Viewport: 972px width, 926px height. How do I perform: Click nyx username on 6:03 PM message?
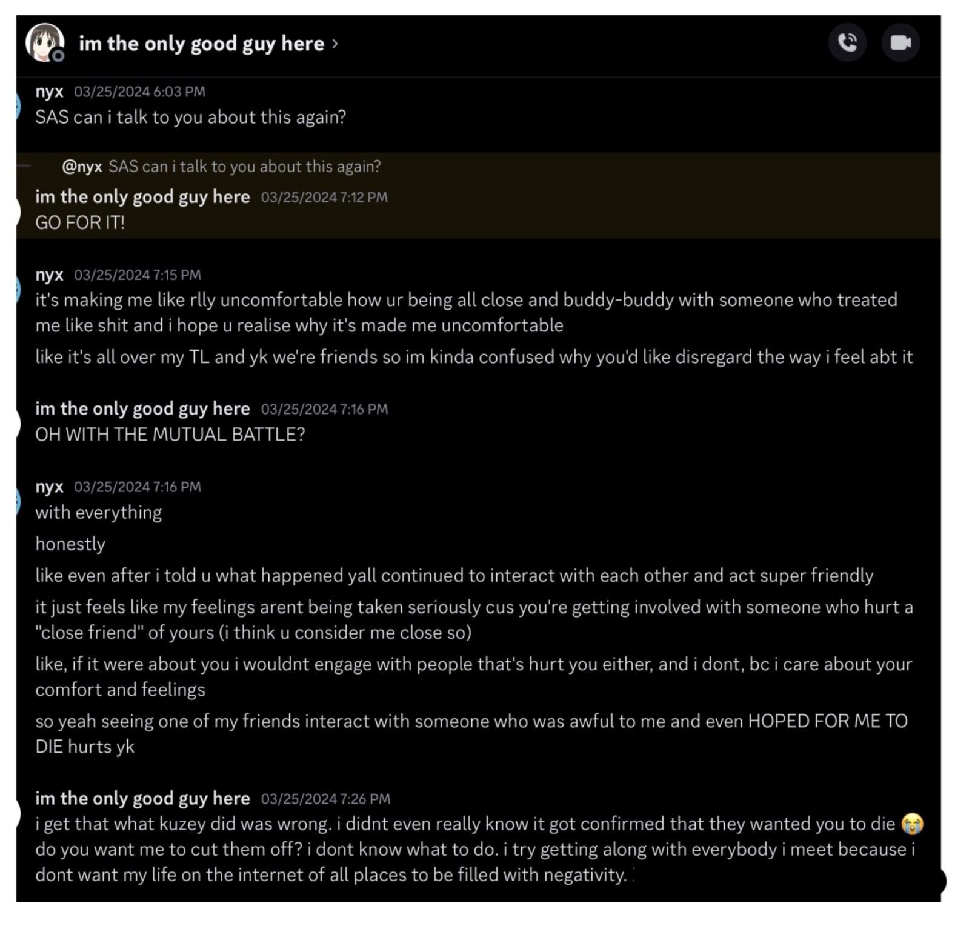[x=49, y=92]
